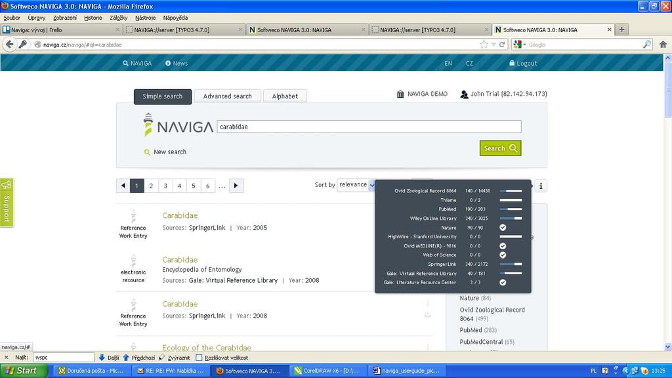Open the Záložky menu
Screen dimensions: 672x378
click(118, 18)
